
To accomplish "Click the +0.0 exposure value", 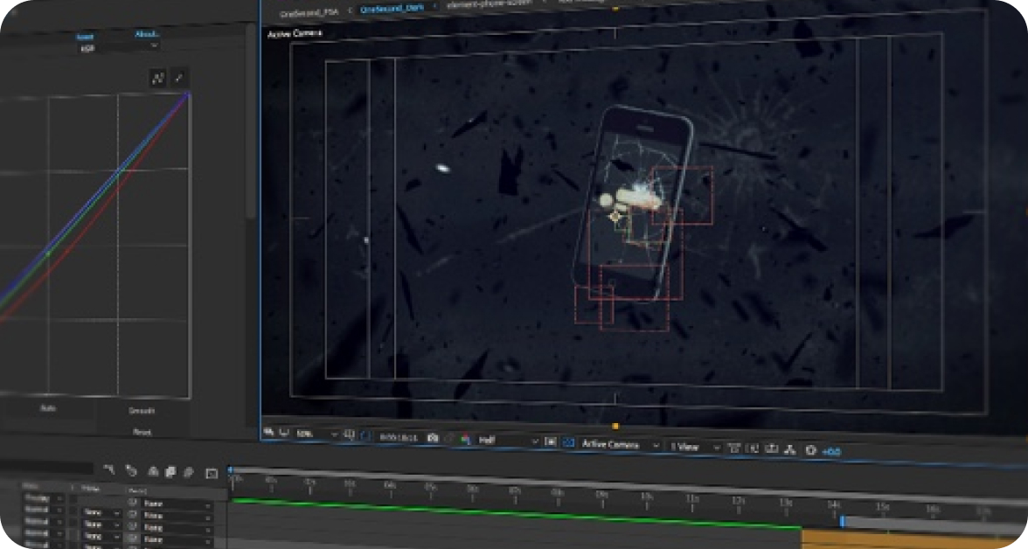I will pos(831,451).
